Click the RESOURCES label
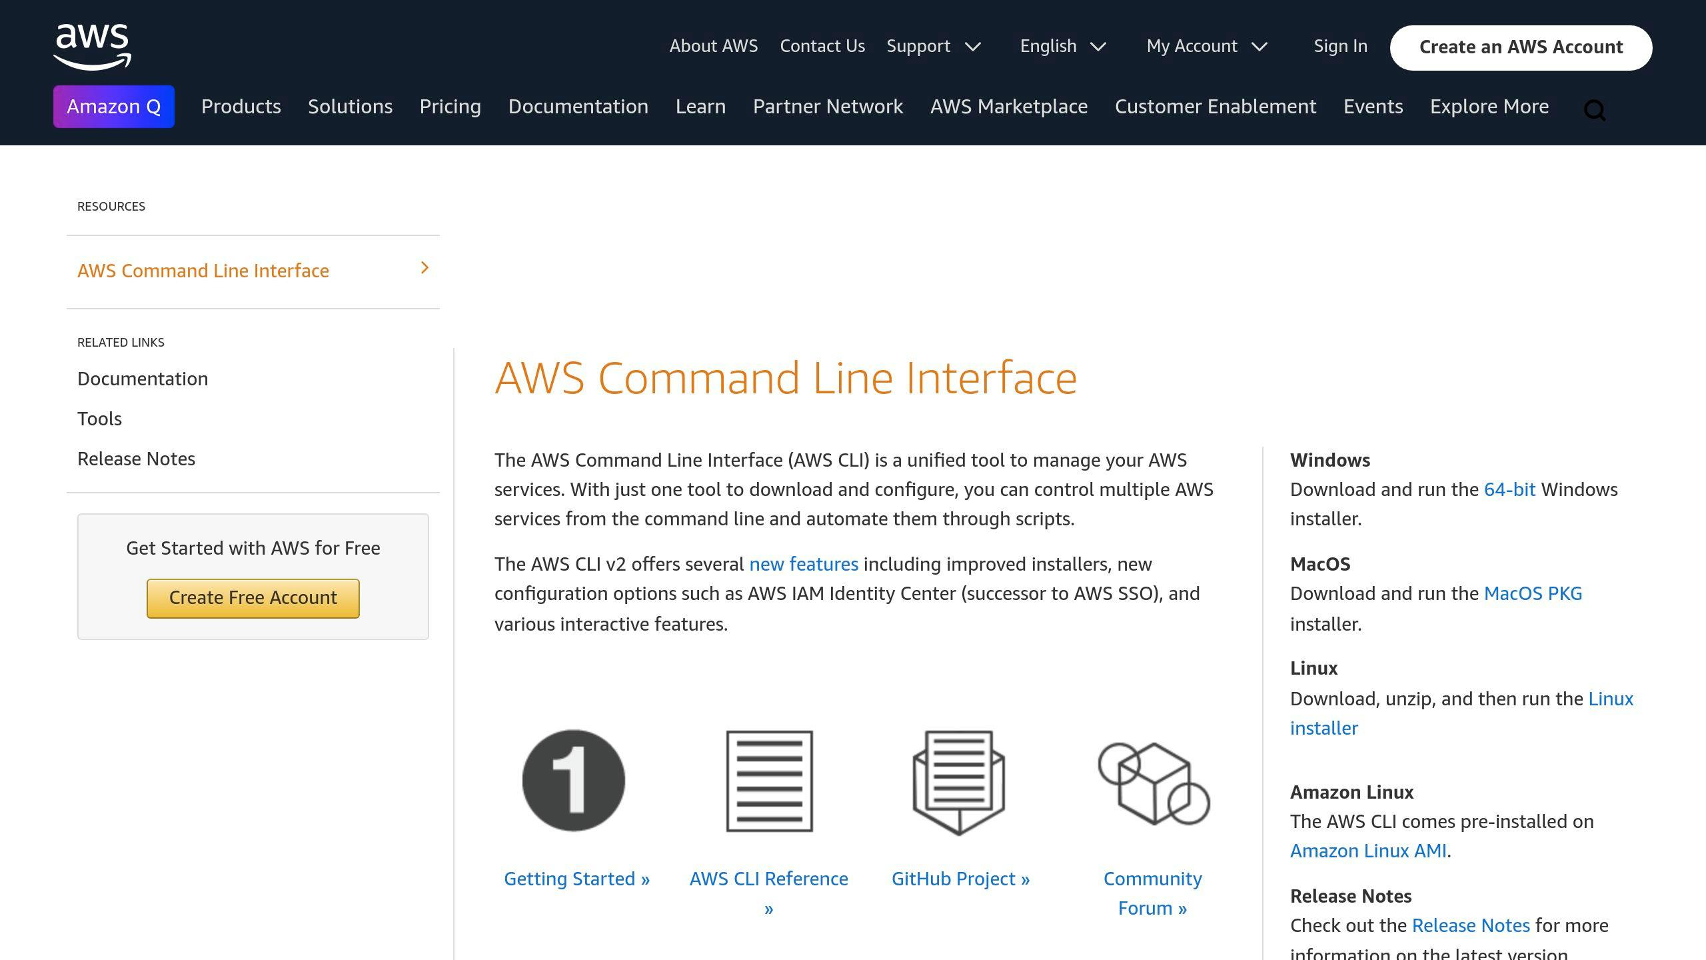This screenshot has width=1706, height=960. click(111, 206)
